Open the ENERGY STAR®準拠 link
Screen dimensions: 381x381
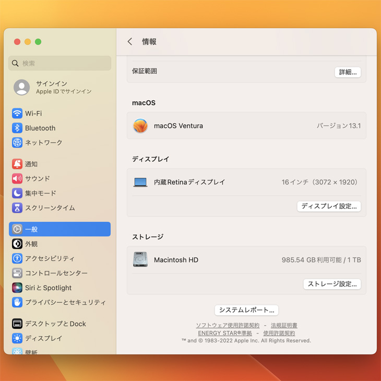click(x=225, y=333)
